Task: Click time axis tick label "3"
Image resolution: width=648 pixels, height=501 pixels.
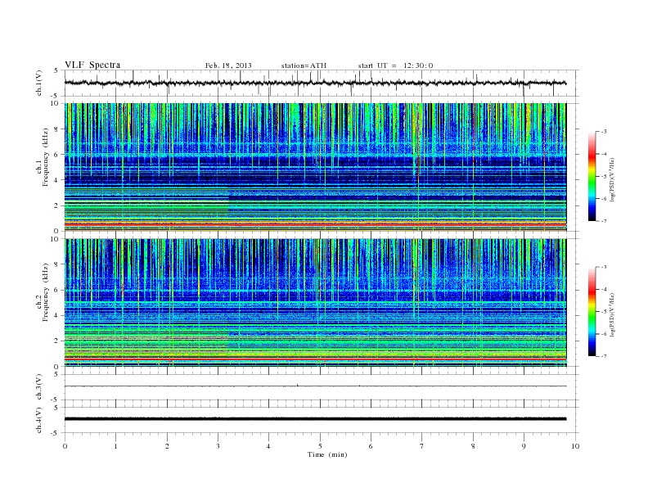Action: [218, 446]
